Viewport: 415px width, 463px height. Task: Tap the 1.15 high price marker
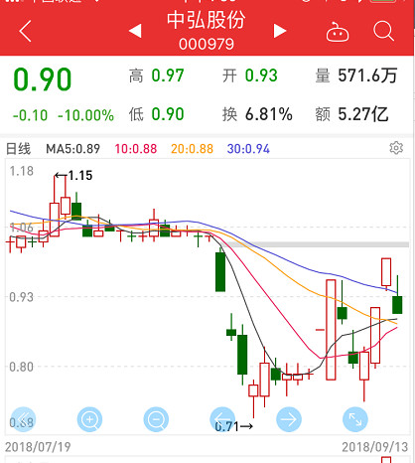pos(73,176)
